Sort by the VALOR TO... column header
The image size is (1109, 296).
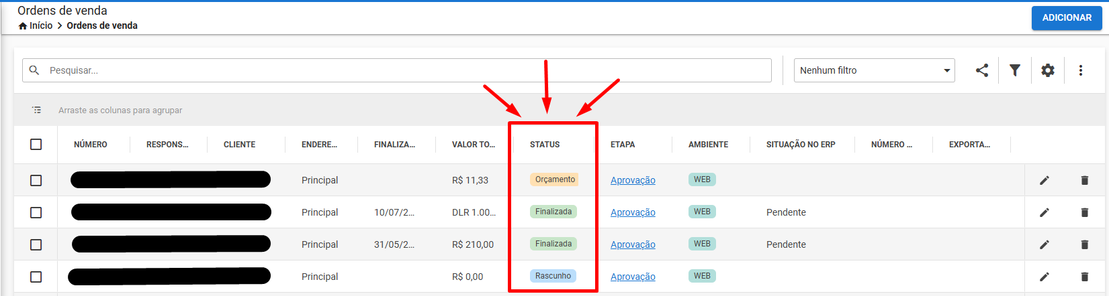474,145
